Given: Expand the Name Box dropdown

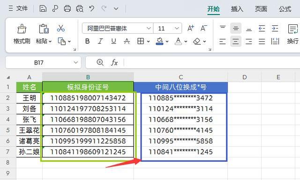Looking at the screenshot, I should [76, 63].
